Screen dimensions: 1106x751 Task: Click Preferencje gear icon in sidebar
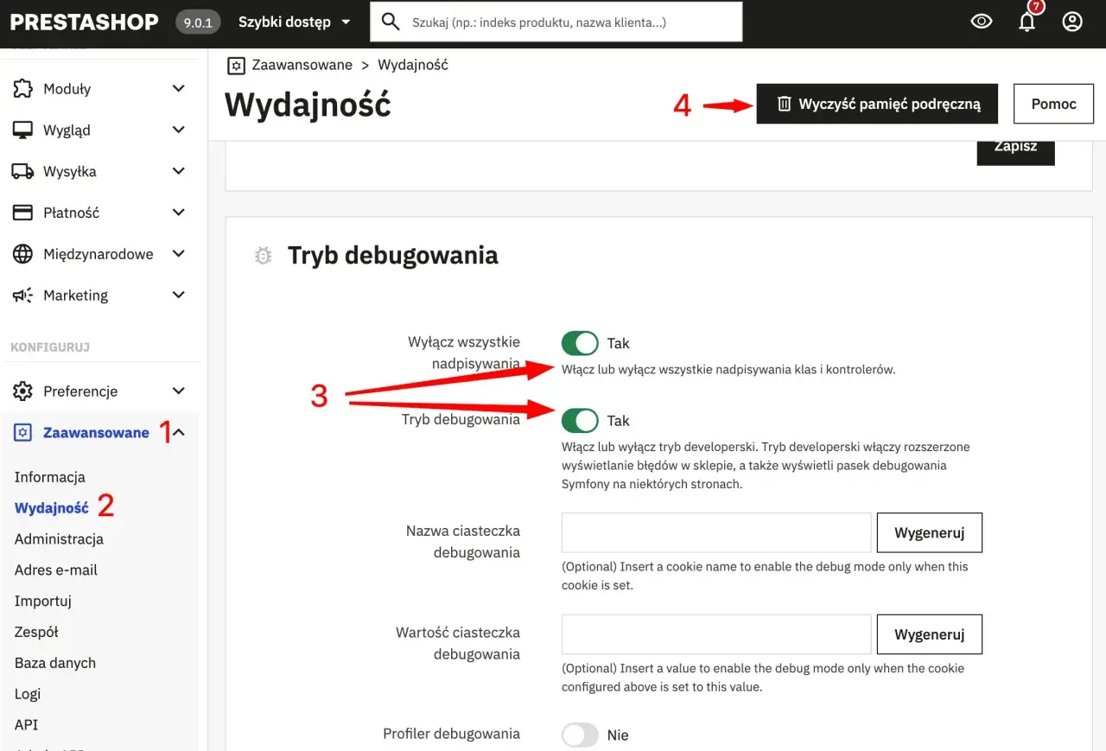[x=22, y=391]
